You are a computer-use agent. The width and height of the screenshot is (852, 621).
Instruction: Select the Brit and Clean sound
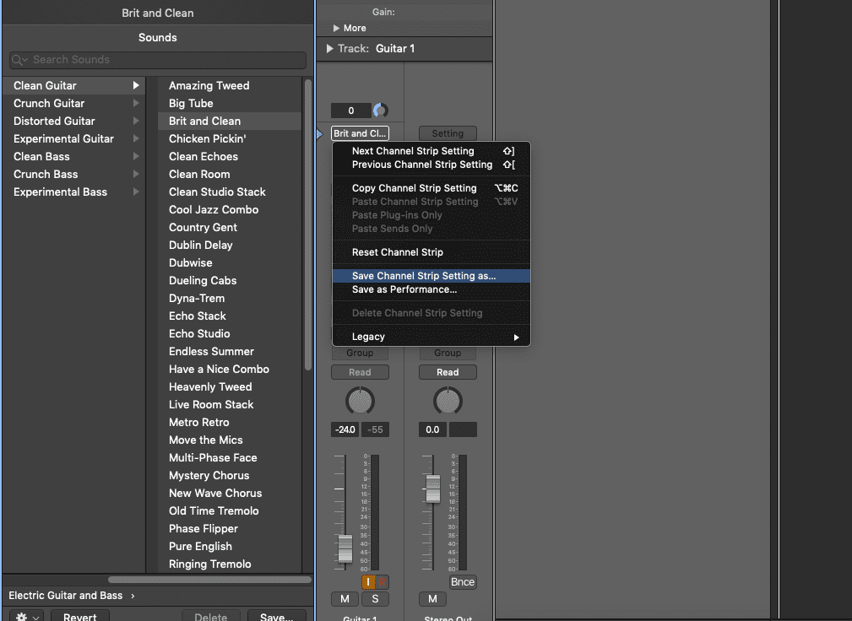(230, 121)
